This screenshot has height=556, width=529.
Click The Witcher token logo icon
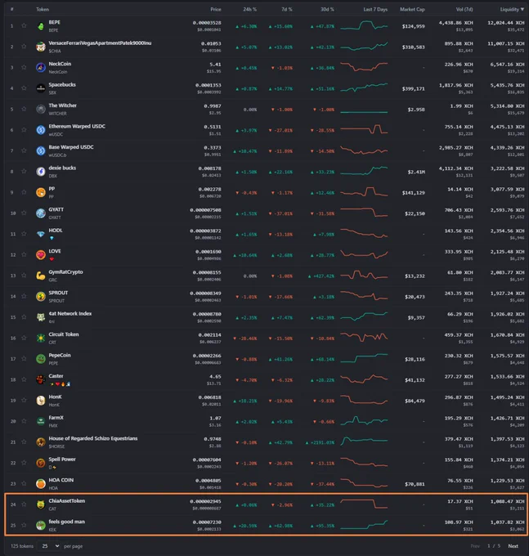pyautogui.click(x=41, y=110)
